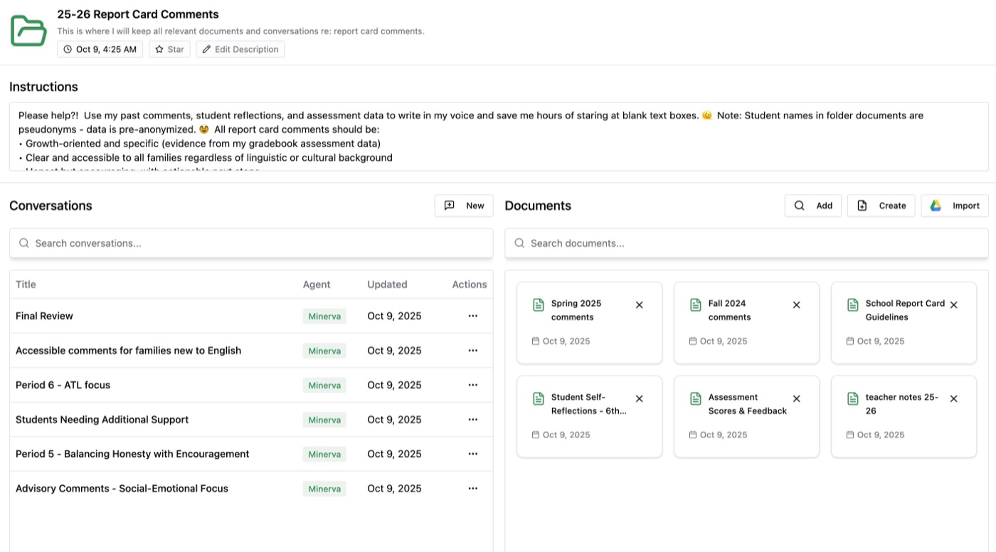Open actions menu for Final Review
Image resolution: width=996 pixels, height=552 pixels.
pos(472,316)
